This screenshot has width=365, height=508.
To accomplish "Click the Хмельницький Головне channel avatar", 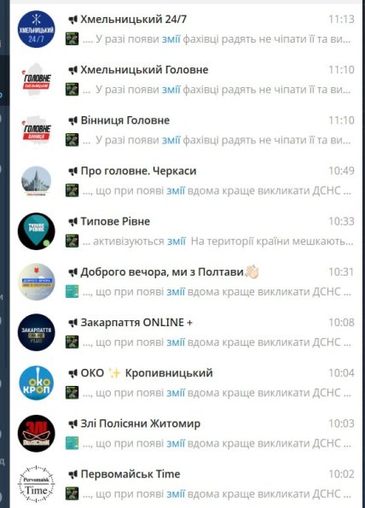I will pos(36,79).
